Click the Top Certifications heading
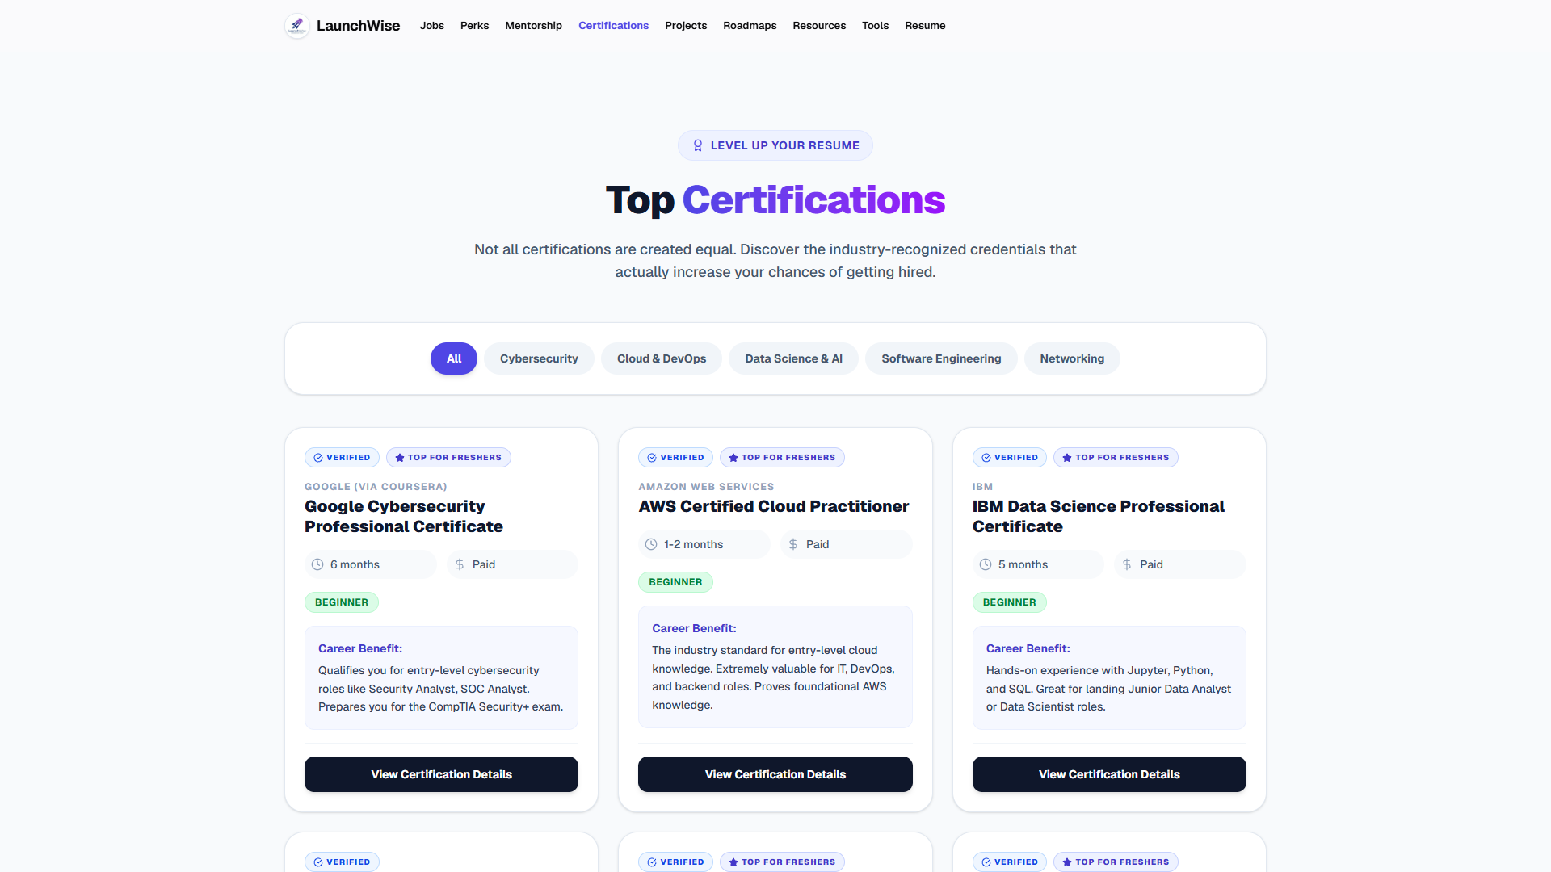 tap(775, 199)
